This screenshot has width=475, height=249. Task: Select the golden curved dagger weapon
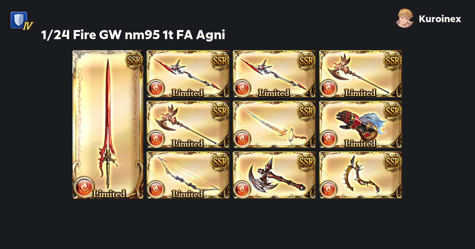[x=361, y=175]
